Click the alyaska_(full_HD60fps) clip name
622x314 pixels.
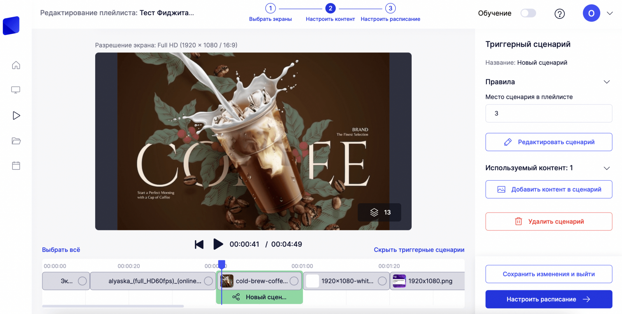tap(155, 281)
